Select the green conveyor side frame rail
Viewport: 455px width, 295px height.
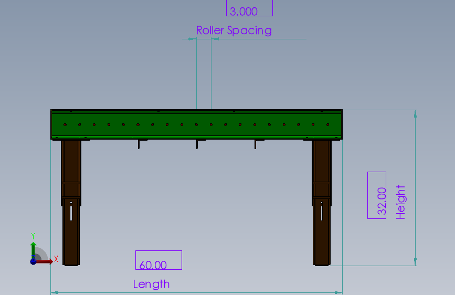pyautogui.click(x=196, y=124)
